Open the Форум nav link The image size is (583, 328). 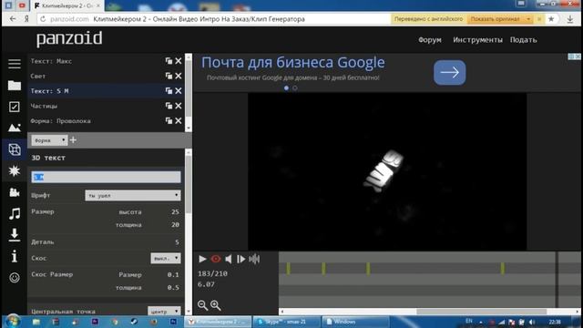(x=430, y=40)
